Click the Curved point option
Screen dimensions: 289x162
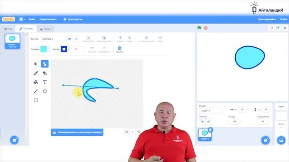coord(92,49)
